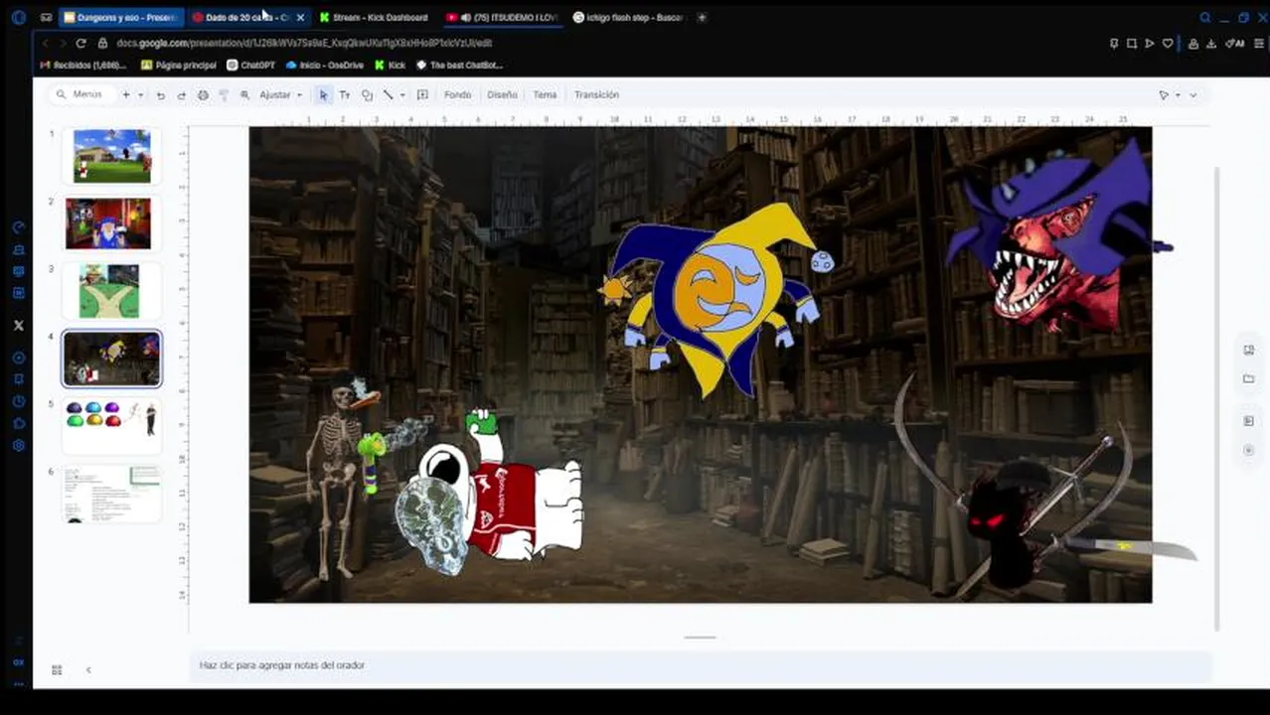Expand the pointer mode dropdown arrow
1270x715 pixels.
tap(1178, 95)
